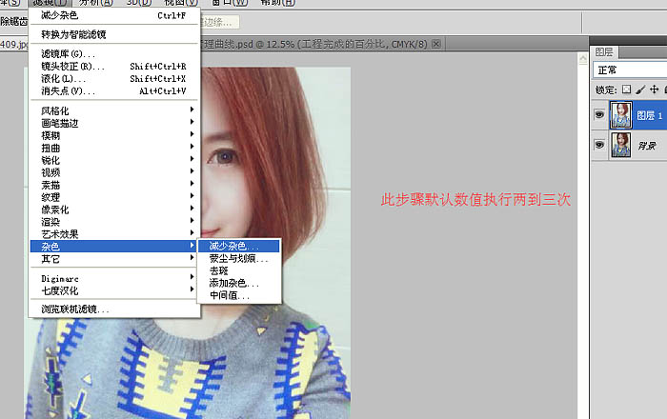Select 中间值... filter option
This screenshot has height=419, width=667.
tap(230, 295)
